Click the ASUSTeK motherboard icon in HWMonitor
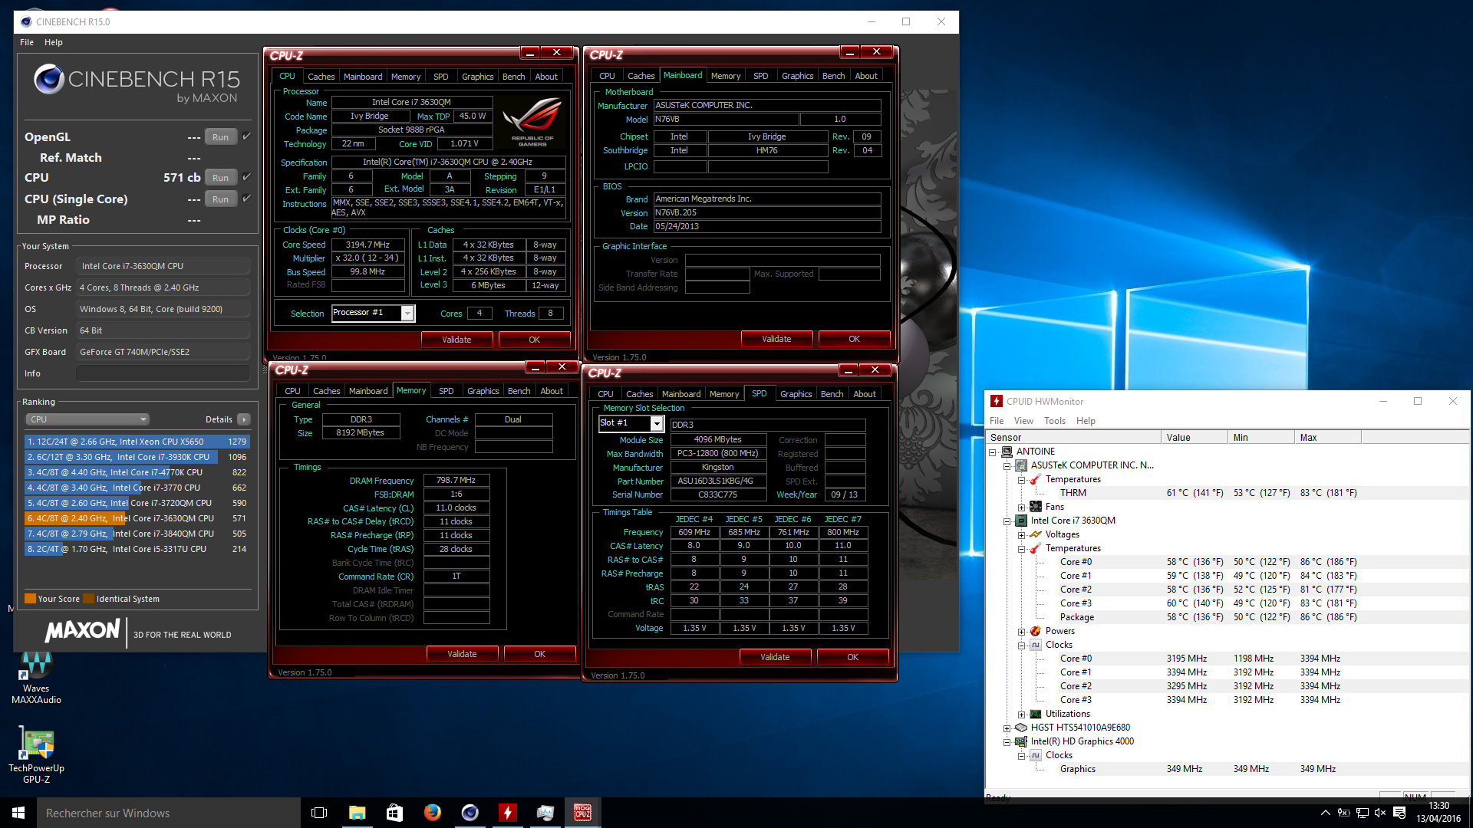This screenshot has width=1473, height=828. (x=1021, y=465)
